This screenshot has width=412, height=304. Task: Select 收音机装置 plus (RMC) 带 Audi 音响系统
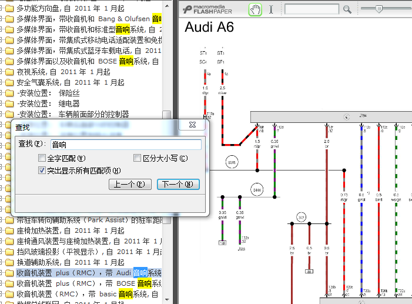point(89,273)
